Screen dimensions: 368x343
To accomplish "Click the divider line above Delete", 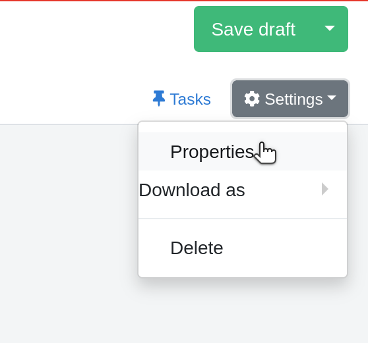I will [x=243, y=219].
